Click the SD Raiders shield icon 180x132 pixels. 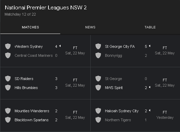(x=8, y=79)
